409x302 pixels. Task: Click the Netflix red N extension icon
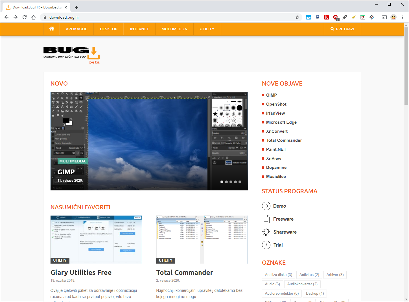(x=327, y=17)
